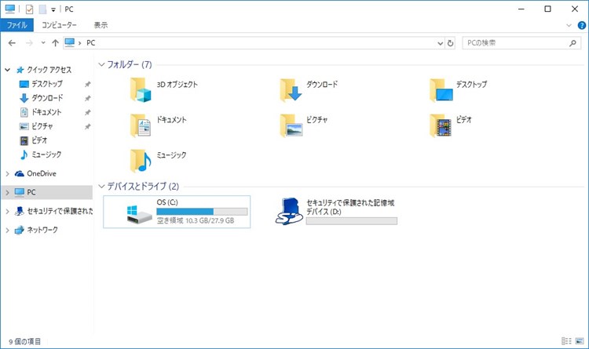The height and width of the screenshot is (349, 589).
Task: Select ネットワーク in the navigation pane
Action: pyautogui.click(x=42, y=230)
